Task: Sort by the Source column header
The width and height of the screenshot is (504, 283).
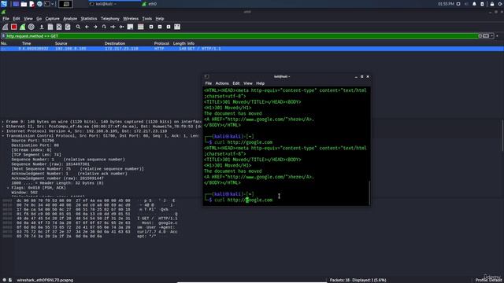Action: pyautogui.click(x=61, y=43)
